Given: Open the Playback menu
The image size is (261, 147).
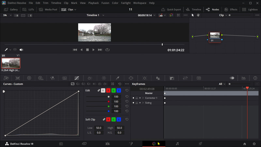Looking at the screenshot, I should (94, 3).
